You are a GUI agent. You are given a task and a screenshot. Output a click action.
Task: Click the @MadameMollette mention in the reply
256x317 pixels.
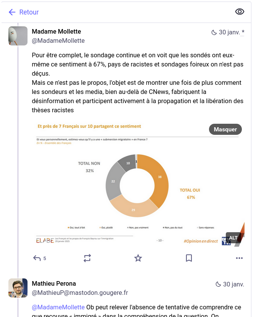tap(58, 307)
